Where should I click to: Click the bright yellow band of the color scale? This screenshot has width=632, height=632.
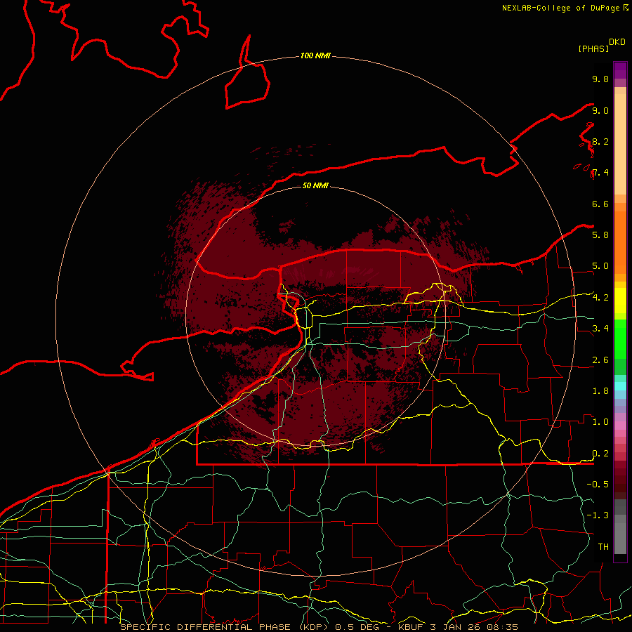[620, 301]
